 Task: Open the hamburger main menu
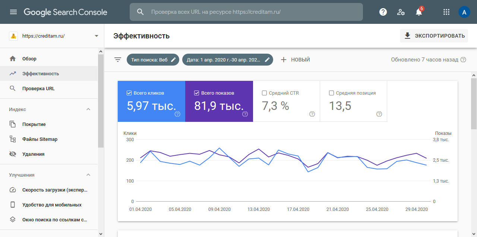point(13,12)
